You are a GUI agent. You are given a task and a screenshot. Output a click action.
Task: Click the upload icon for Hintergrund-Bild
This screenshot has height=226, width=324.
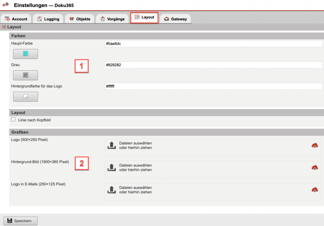(x=111, y=167)
